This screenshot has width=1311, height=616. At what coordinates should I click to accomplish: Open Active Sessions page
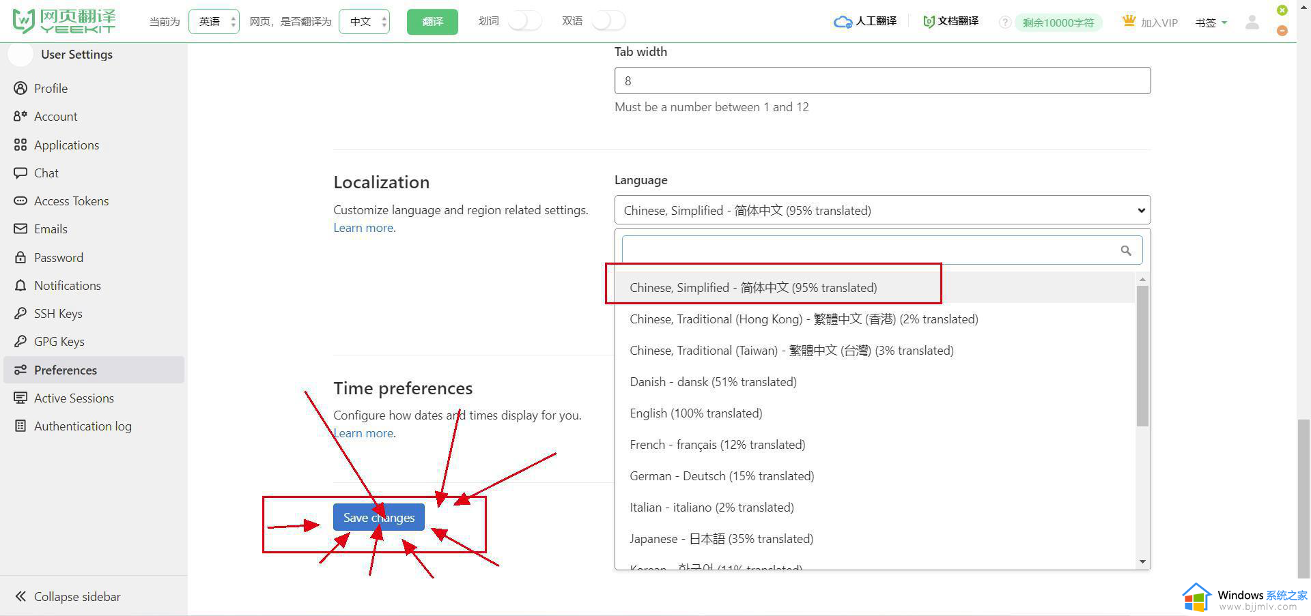click(x=94, y=398)
